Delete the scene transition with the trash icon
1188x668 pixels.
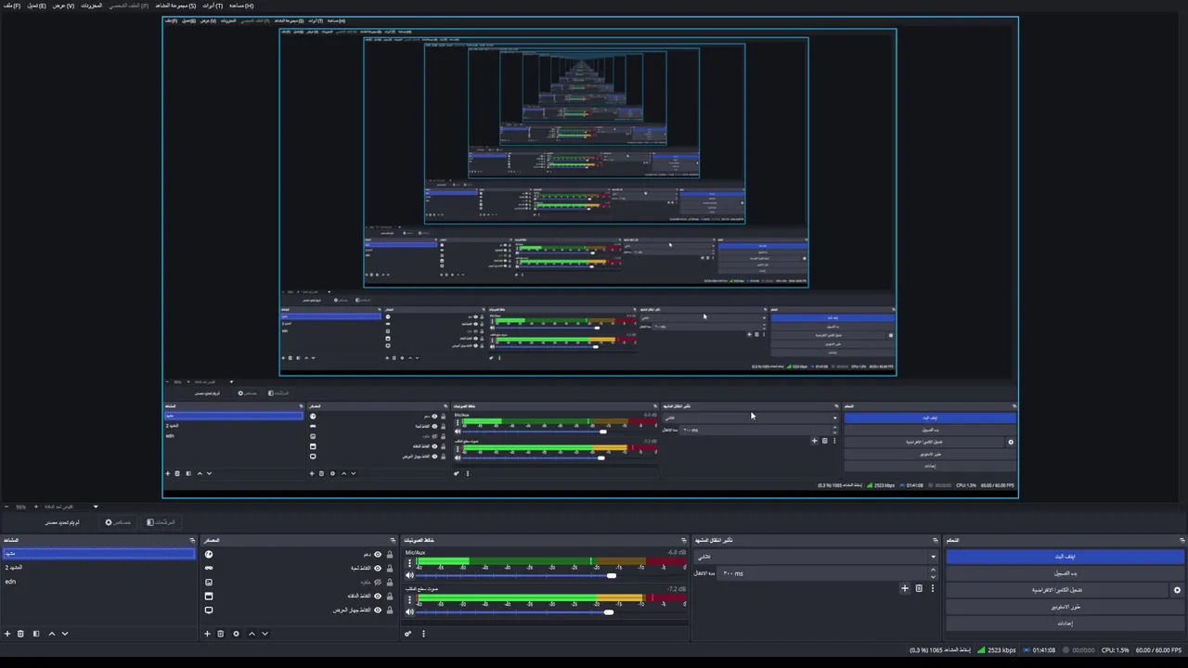pos(919,588)
